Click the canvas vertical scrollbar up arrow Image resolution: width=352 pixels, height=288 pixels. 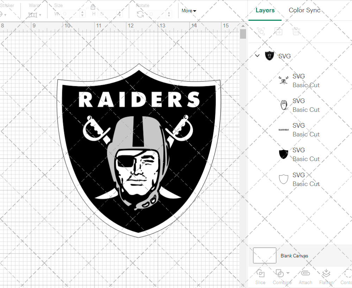243,26
